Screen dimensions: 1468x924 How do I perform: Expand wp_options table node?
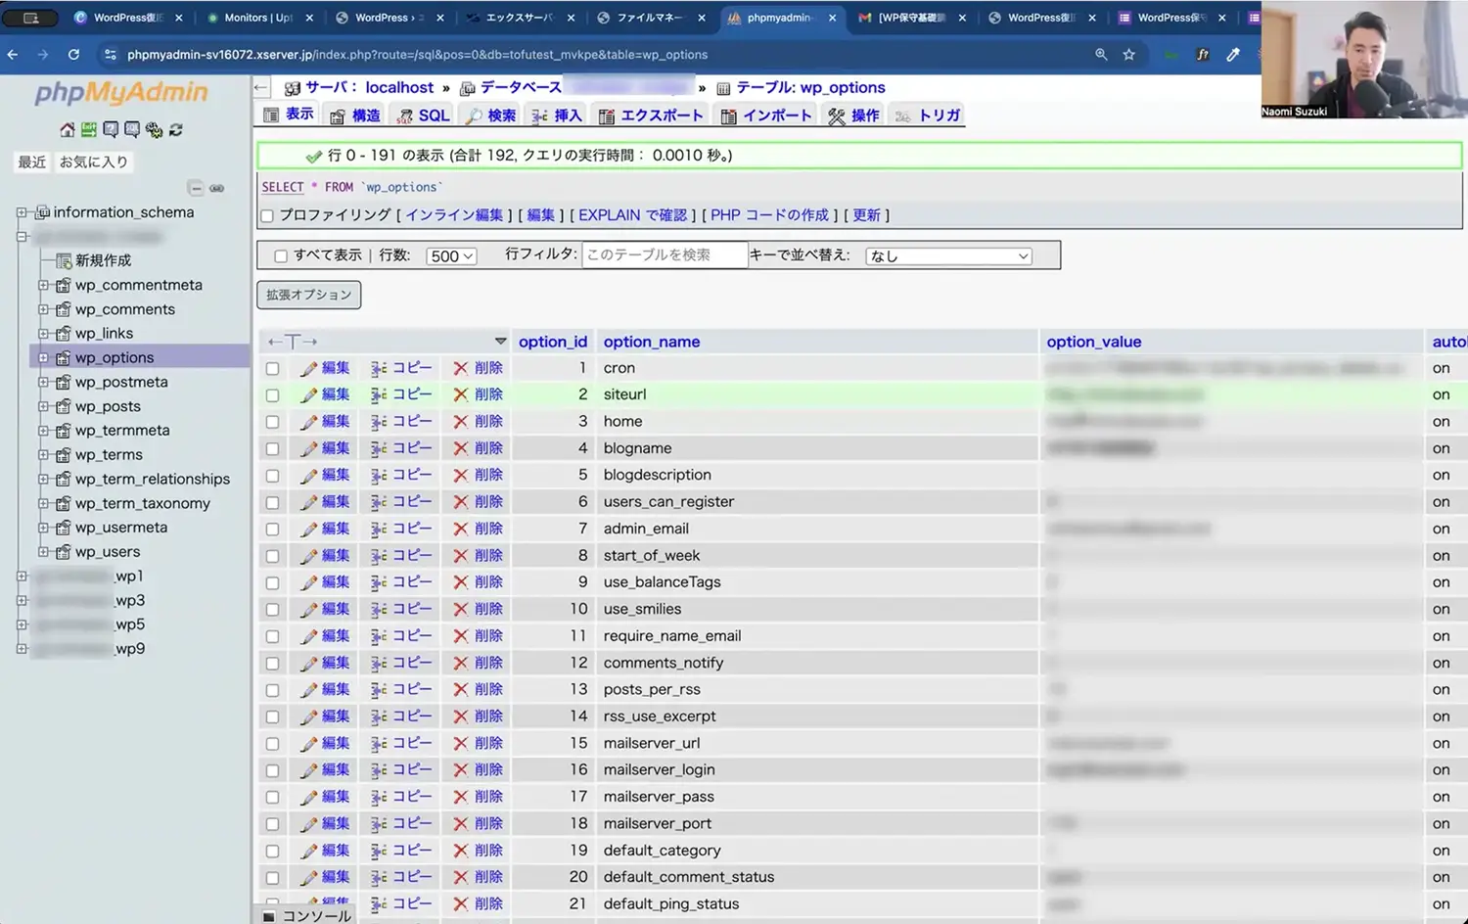43,358
